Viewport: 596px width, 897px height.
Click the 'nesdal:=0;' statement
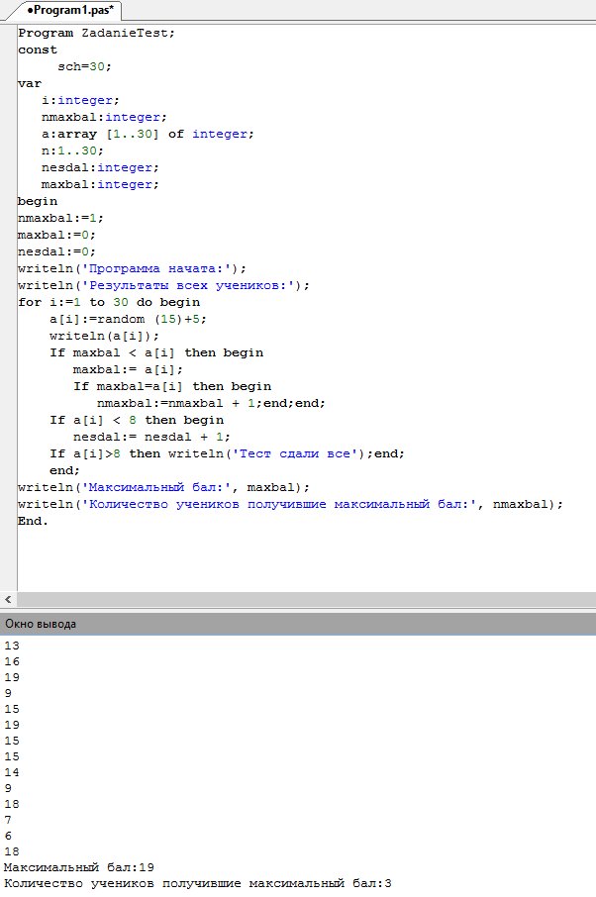tap(56, 251)
